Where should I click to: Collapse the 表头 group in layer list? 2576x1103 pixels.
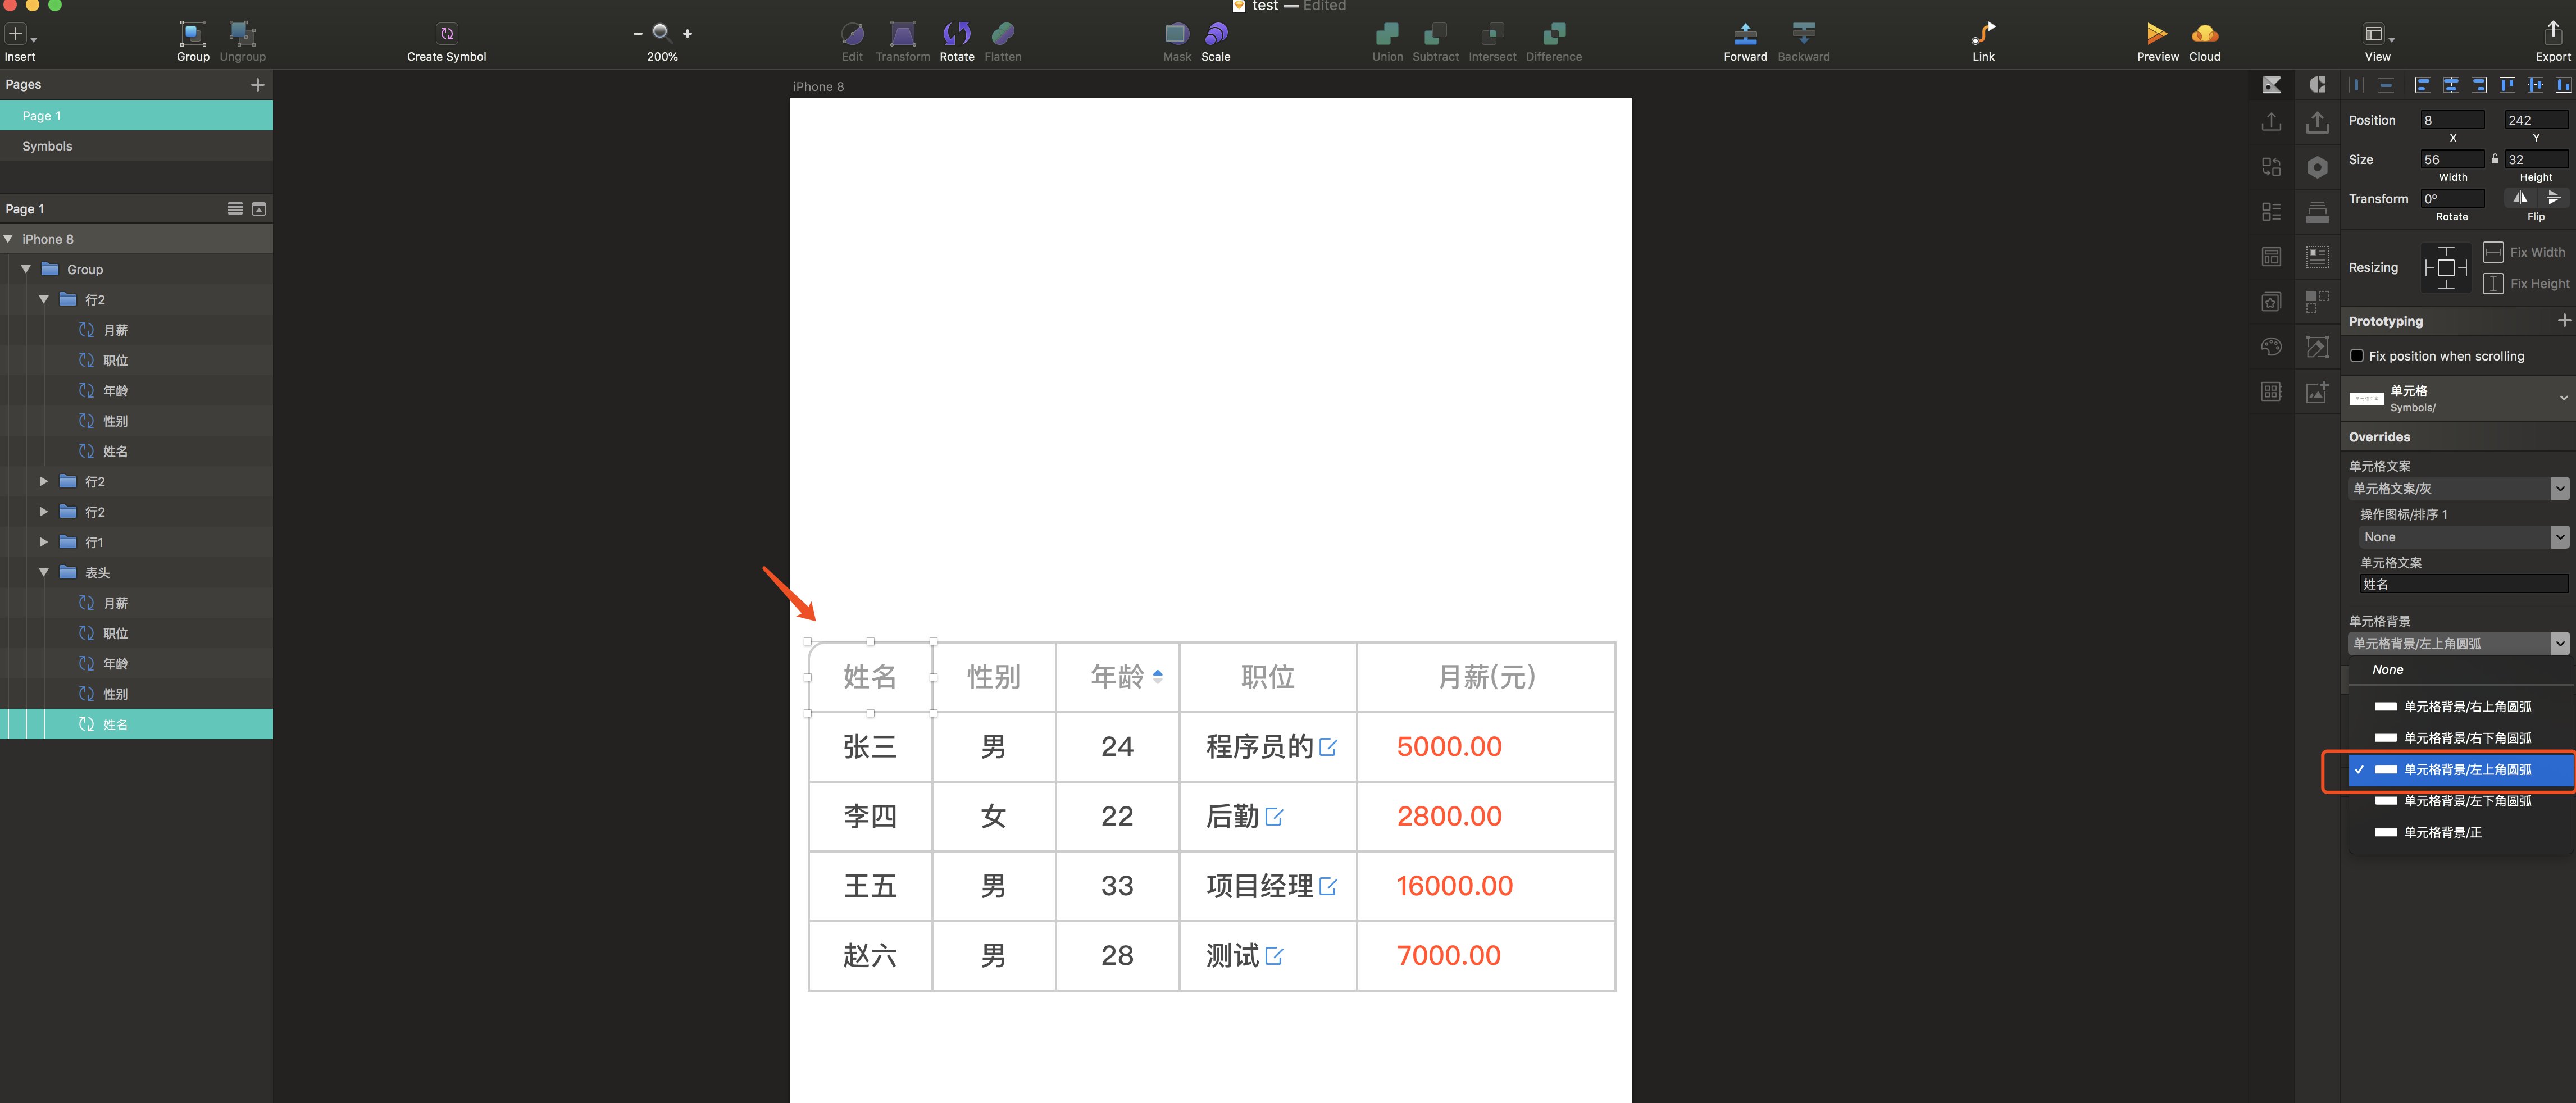click(x=44, y=573)
